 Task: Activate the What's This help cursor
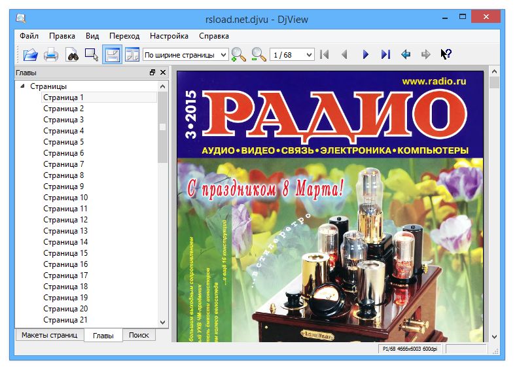(x=446, y=54)
